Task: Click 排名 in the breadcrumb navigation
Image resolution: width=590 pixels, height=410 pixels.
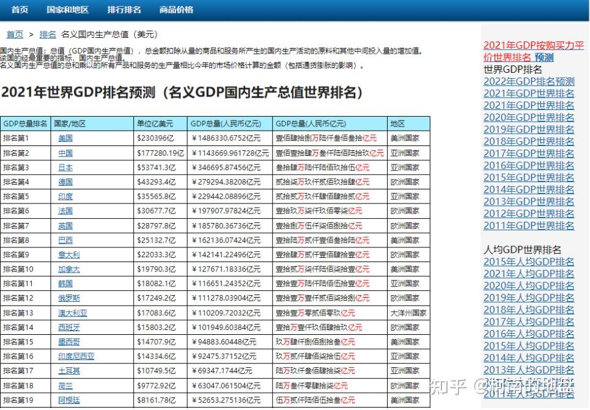Action: [47, 34]
